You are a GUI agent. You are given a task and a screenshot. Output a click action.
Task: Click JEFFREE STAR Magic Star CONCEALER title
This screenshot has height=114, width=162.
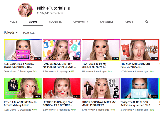(x=58, y=104)
